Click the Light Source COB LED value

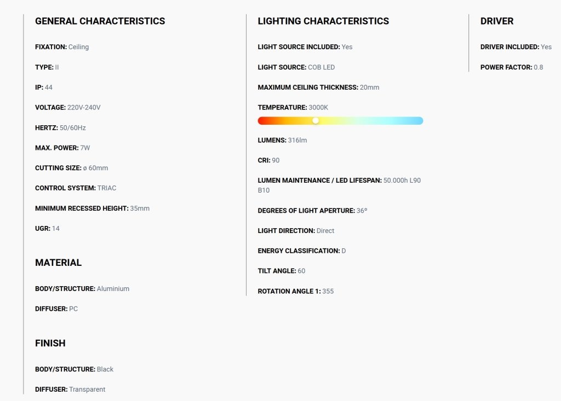point(321,67)
